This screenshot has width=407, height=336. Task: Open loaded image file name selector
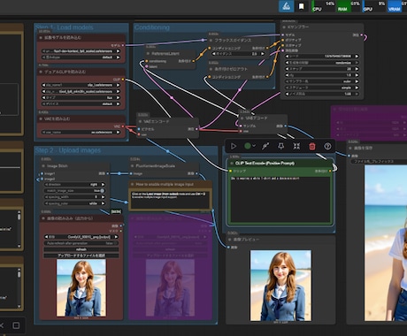click(x=81, y=237)
